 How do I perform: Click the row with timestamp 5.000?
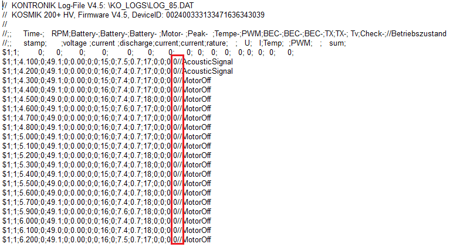click(x=107, y=137)
